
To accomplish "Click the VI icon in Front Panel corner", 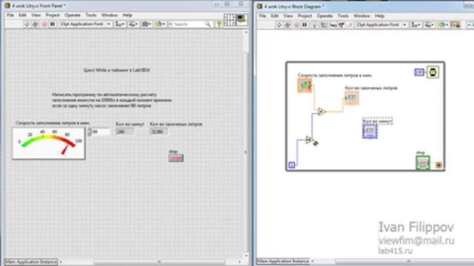I will tap(242, 19).
